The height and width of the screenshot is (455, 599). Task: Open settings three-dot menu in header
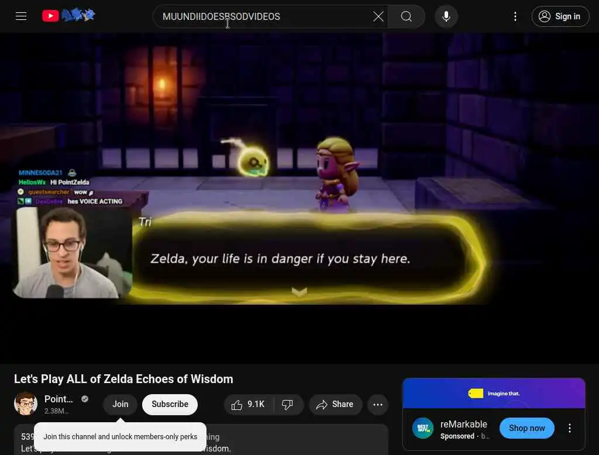(515, 16)
